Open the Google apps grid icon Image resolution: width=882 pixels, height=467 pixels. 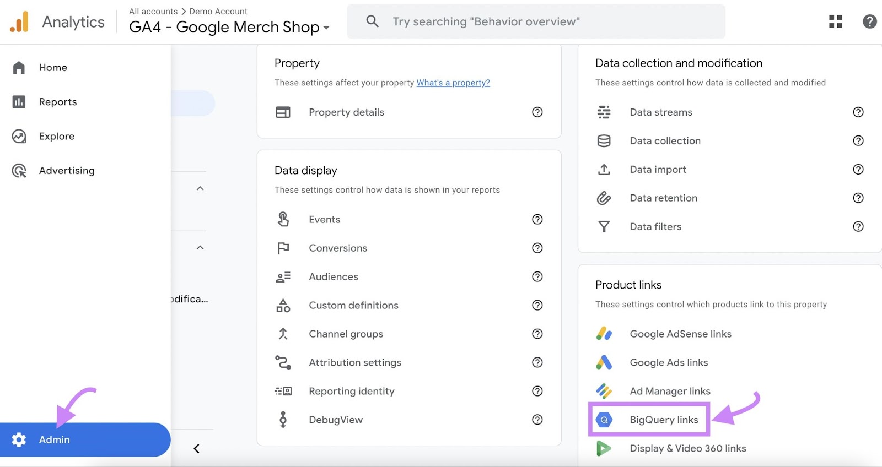[836, 21]
